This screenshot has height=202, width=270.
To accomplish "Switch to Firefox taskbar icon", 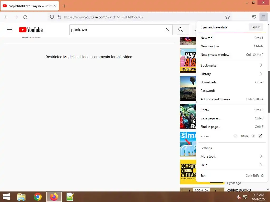I will [x=54, y=197].
